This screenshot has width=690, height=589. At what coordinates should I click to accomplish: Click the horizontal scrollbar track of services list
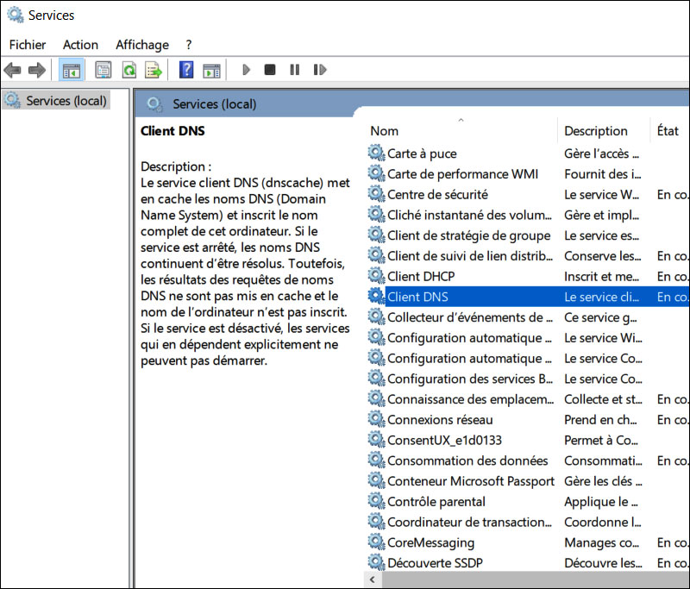tap(535, 580)
